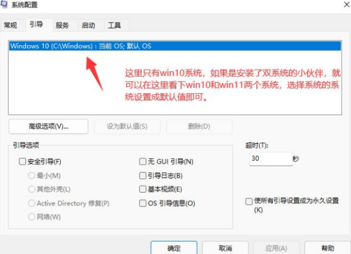Close the System Configuration window
The image size is (351, 254).
(x=340, y=5)
